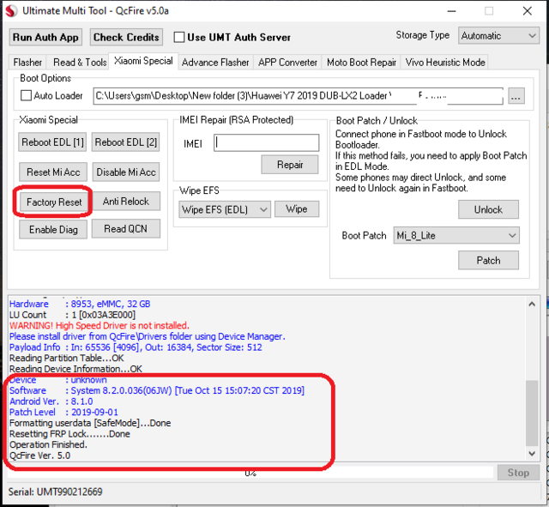Click 'Formatting userdata [SafeMode]...Done' log line

[90, 423]
